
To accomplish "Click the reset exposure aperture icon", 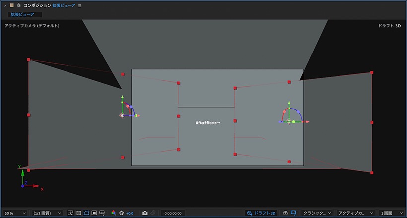I will point(121,213).
